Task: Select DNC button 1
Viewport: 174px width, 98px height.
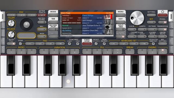Action: [x=11, y=15]
